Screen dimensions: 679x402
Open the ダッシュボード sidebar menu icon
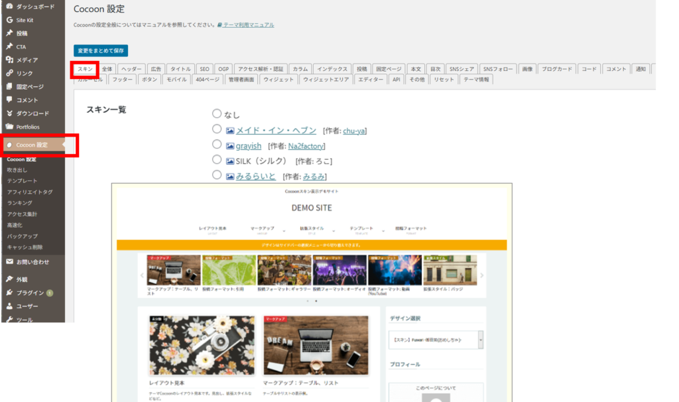point(9,7)
